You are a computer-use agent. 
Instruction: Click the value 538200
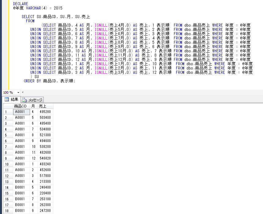point(45,147)
